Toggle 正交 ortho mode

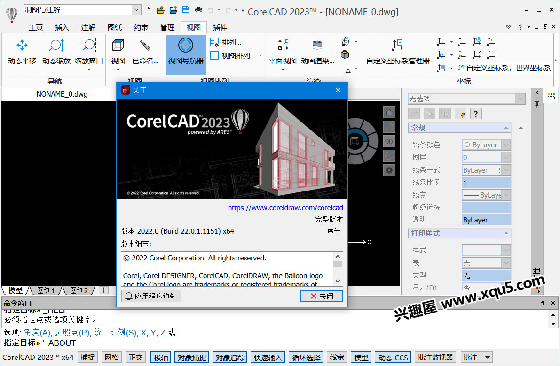pos(136,358)
